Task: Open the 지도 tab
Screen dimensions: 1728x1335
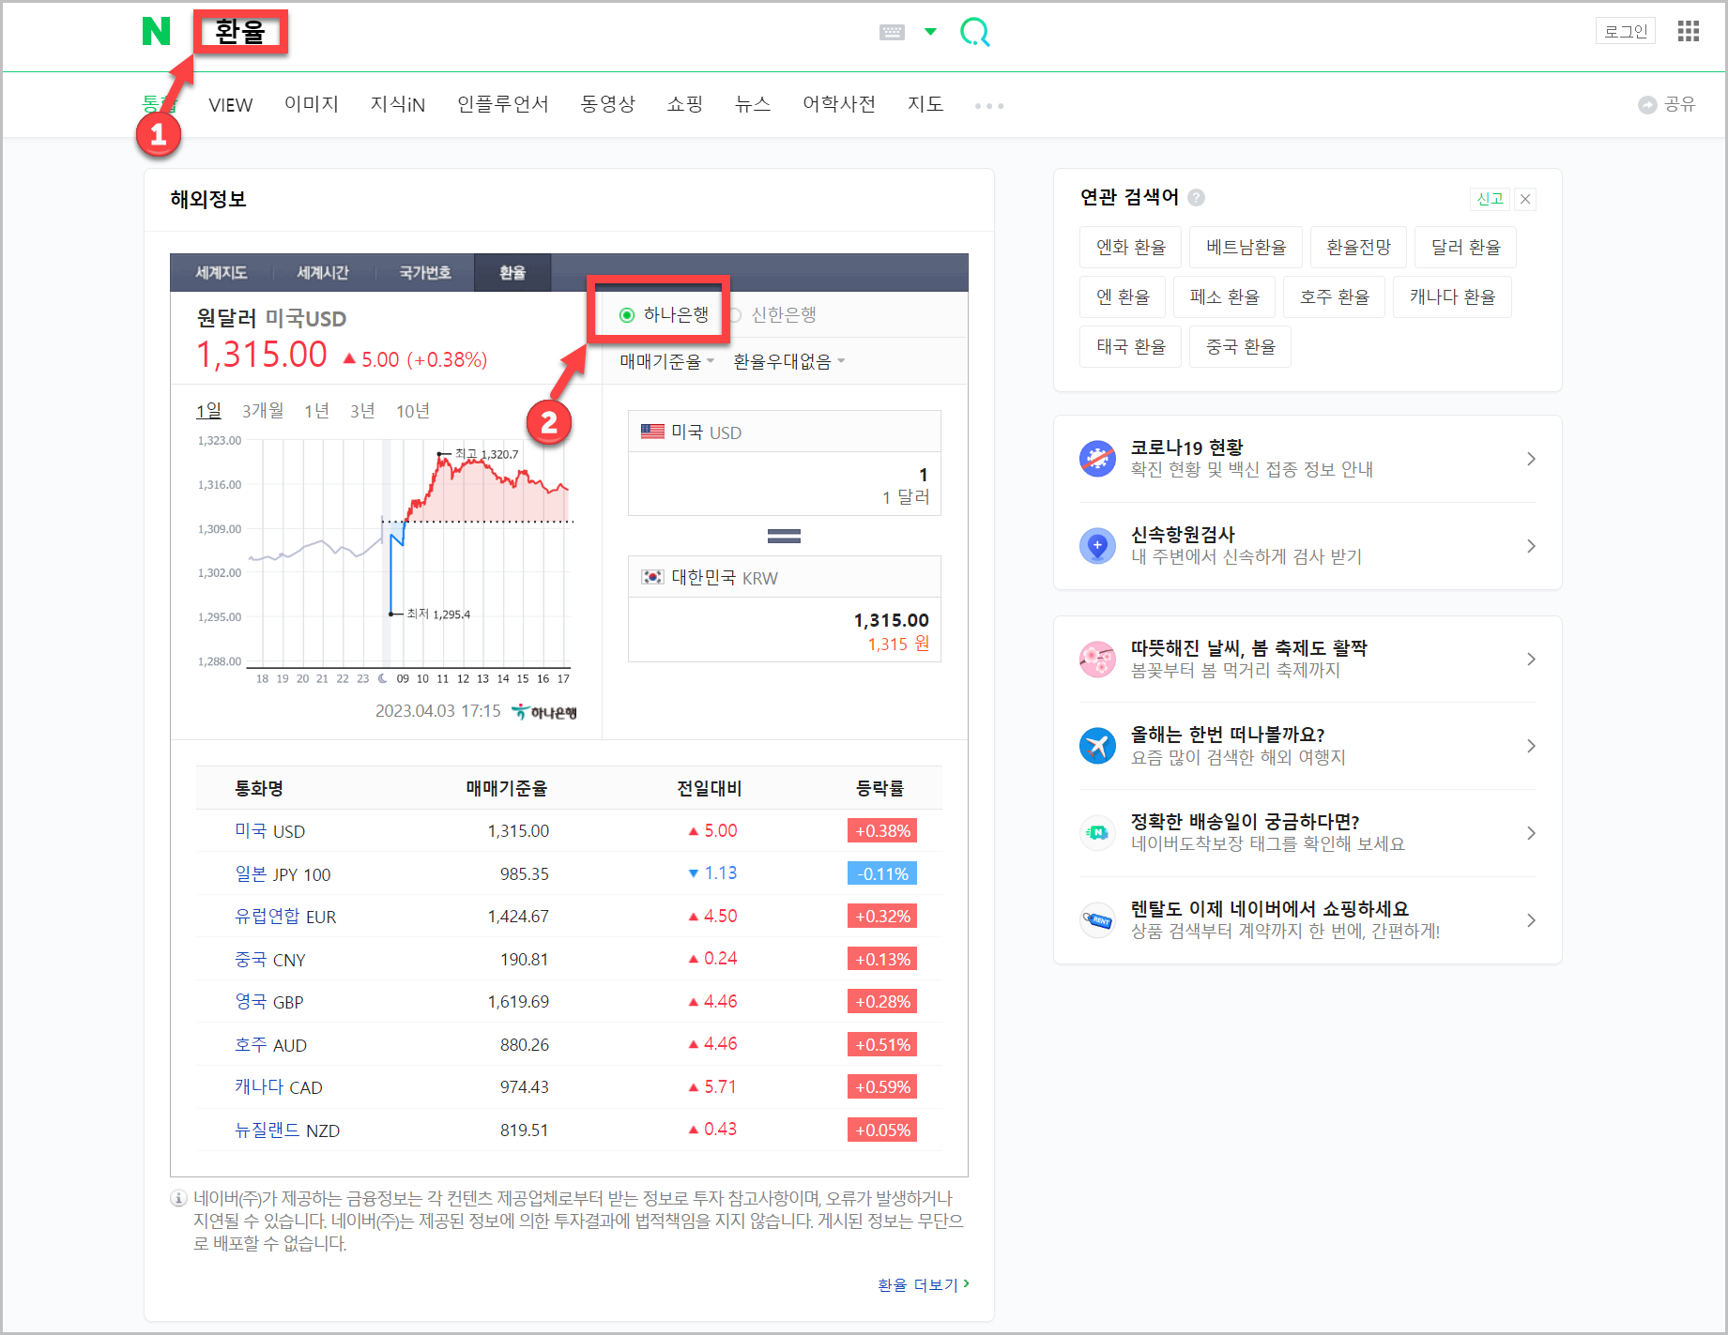Action: (x=925, y=104)
